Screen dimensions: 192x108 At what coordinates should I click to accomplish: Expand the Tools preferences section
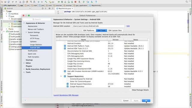(24, 72)
